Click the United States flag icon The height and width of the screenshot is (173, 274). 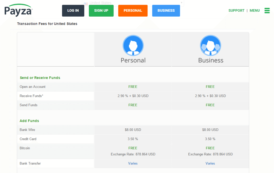click(x=86, y=3)
